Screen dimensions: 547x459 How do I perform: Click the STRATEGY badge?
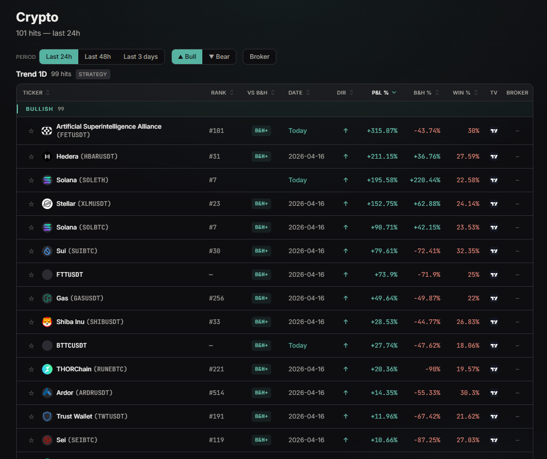(x=93, y=74)
